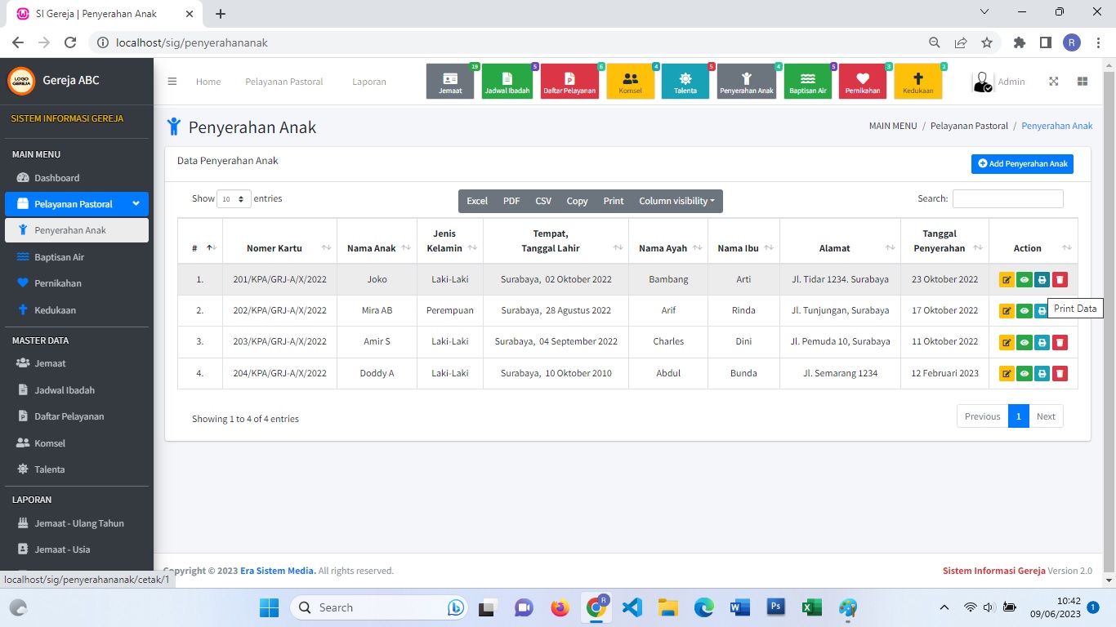1116x627 pixels.
Task: Open the Show entries count dropdown
Action: point(234,199)
